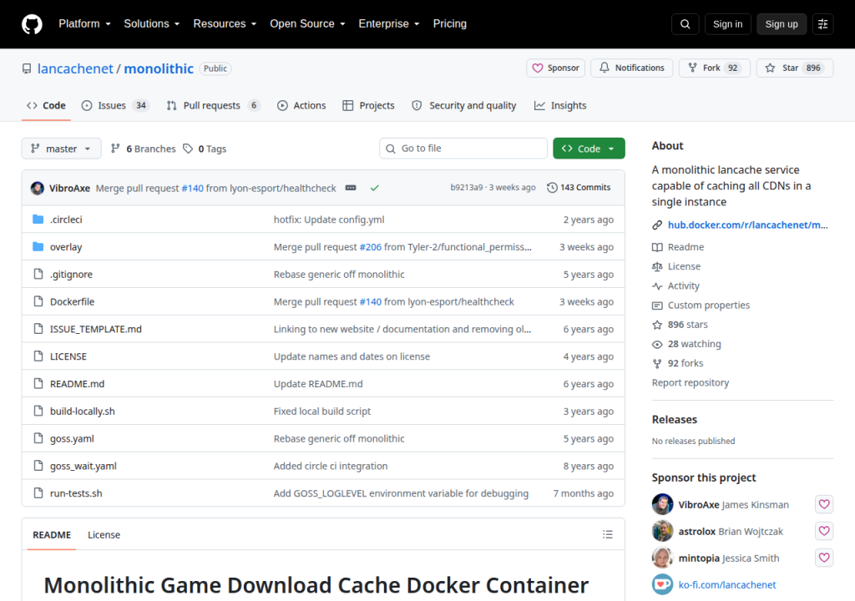
Task: View 896 stars link
Action: [x=688, y=325]
